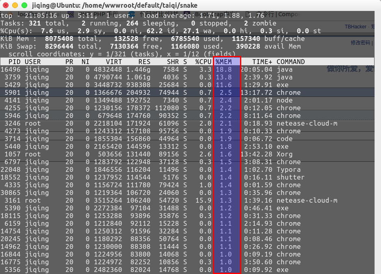Click the time value 20:05.04
This screenshot has height=274, width=381.
point(257,70)
